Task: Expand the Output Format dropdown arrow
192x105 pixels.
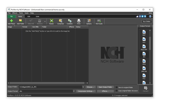Action: pos(74,91)
